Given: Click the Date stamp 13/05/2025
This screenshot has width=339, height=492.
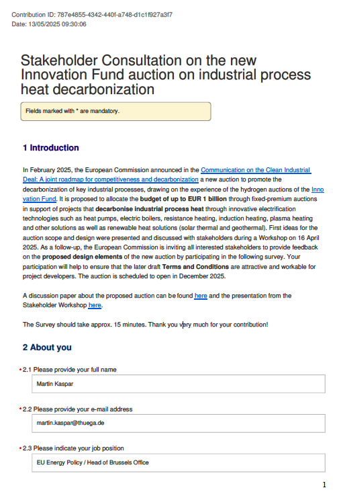Looking at the screenshot, I should [x=49, y=24].
